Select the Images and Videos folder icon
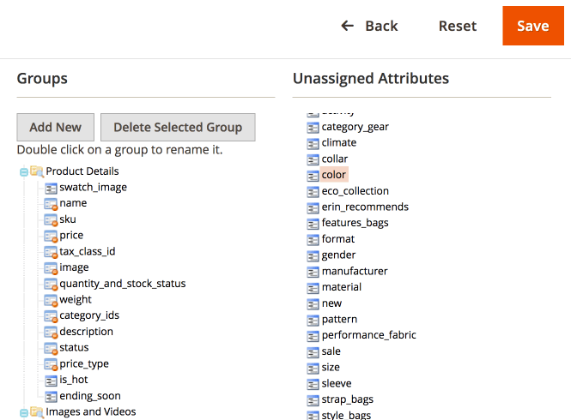571x420 pixels. 37,411
